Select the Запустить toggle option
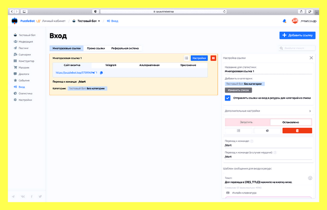 tap(246, 122)
